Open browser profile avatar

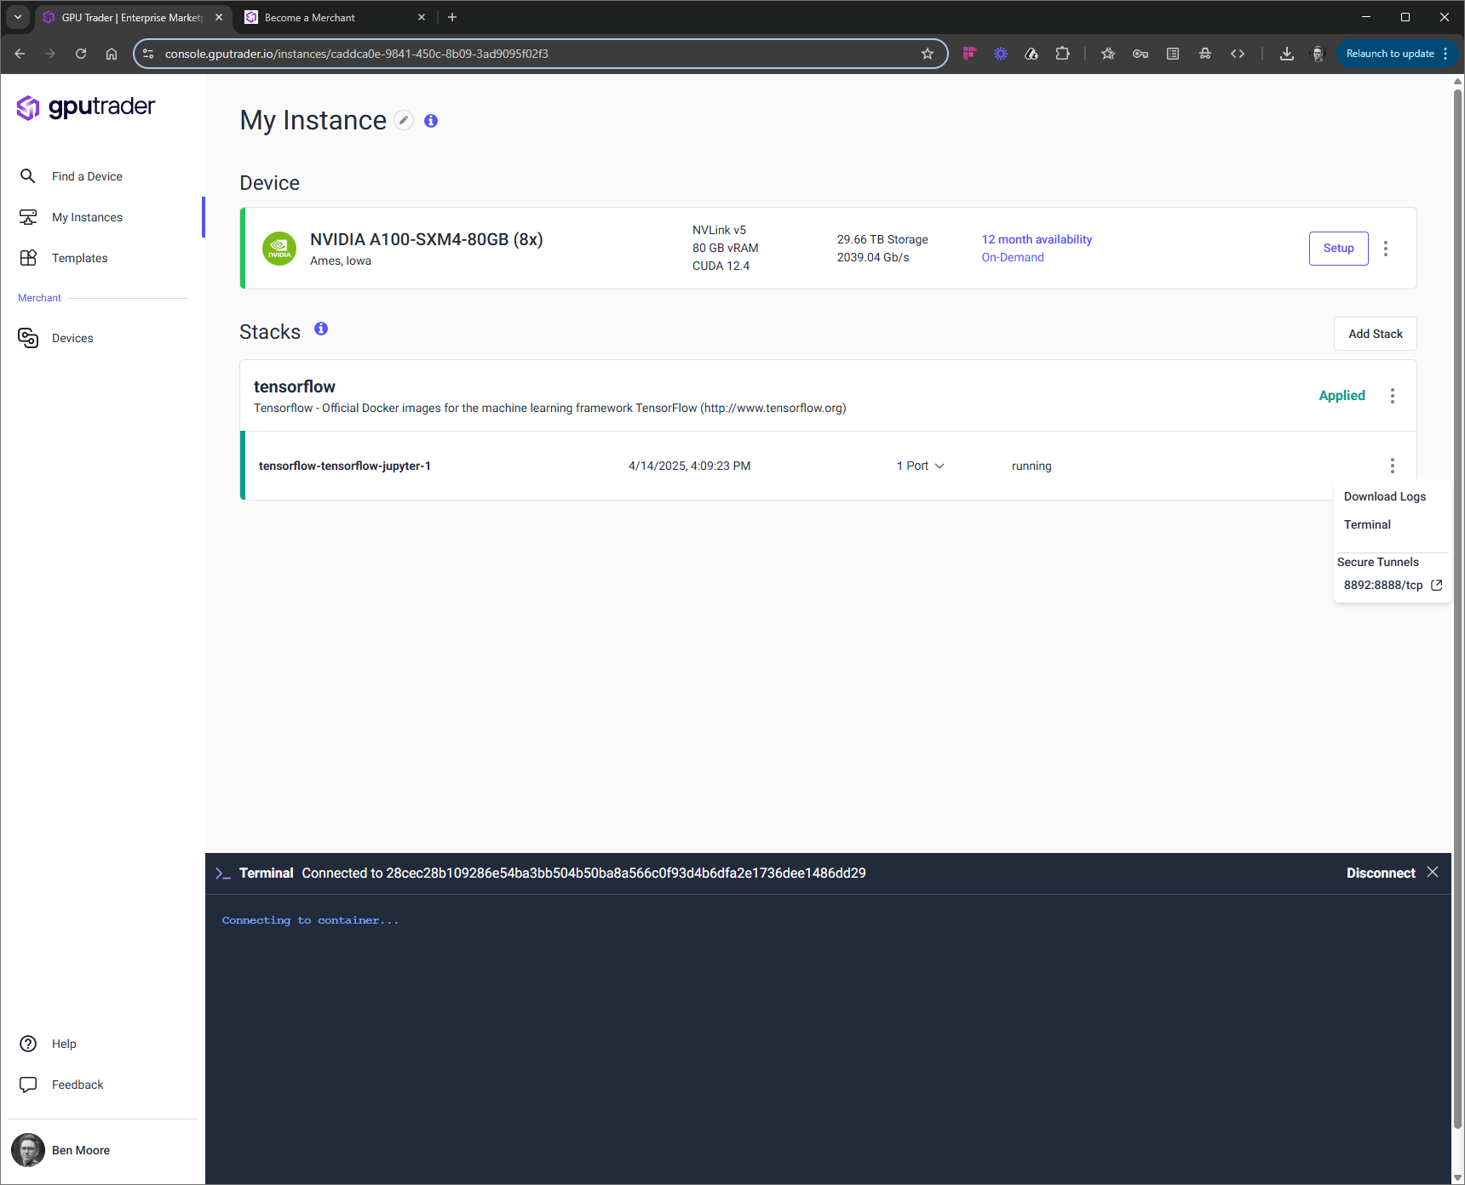tap(1318, 54)
